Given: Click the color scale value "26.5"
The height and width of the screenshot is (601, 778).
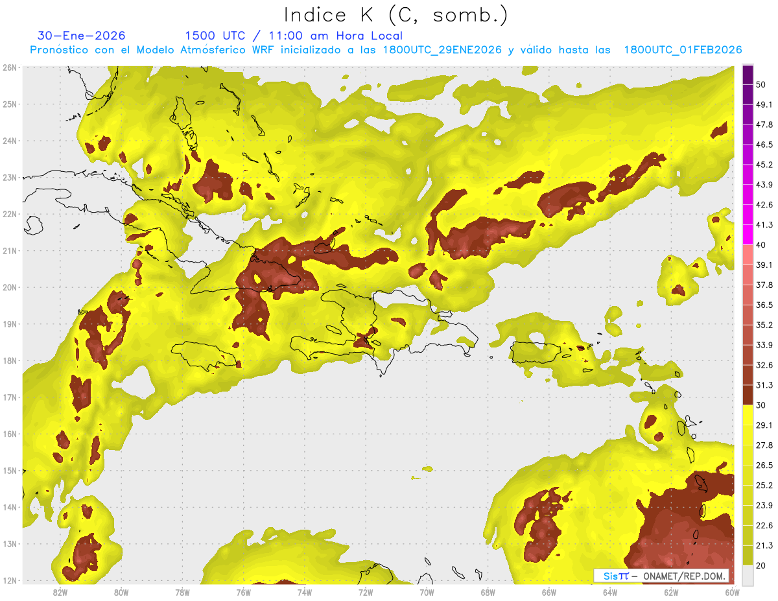Looking at the screenshot, I should pos(764,465).
